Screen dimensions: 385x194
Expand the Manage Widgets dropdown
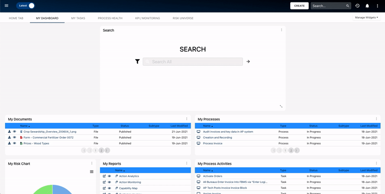pos(366,18)
